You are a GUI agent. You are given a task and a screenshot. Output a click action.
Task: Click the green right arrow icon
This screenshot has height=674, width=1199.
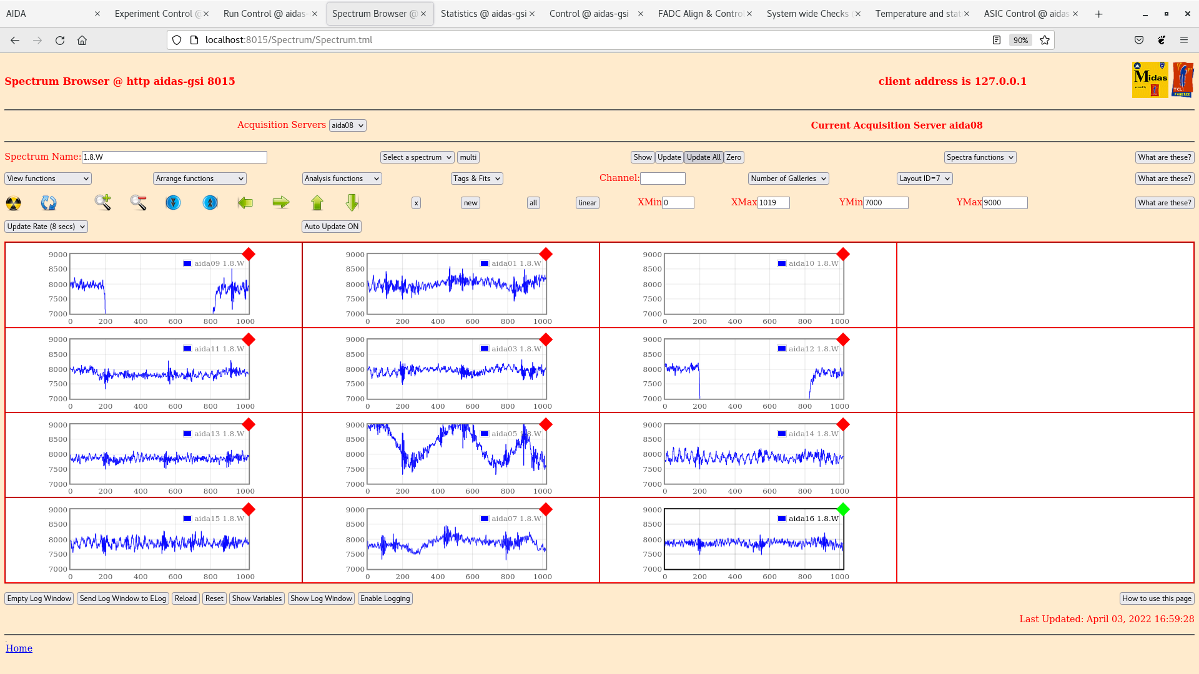(x=281, y=202)
